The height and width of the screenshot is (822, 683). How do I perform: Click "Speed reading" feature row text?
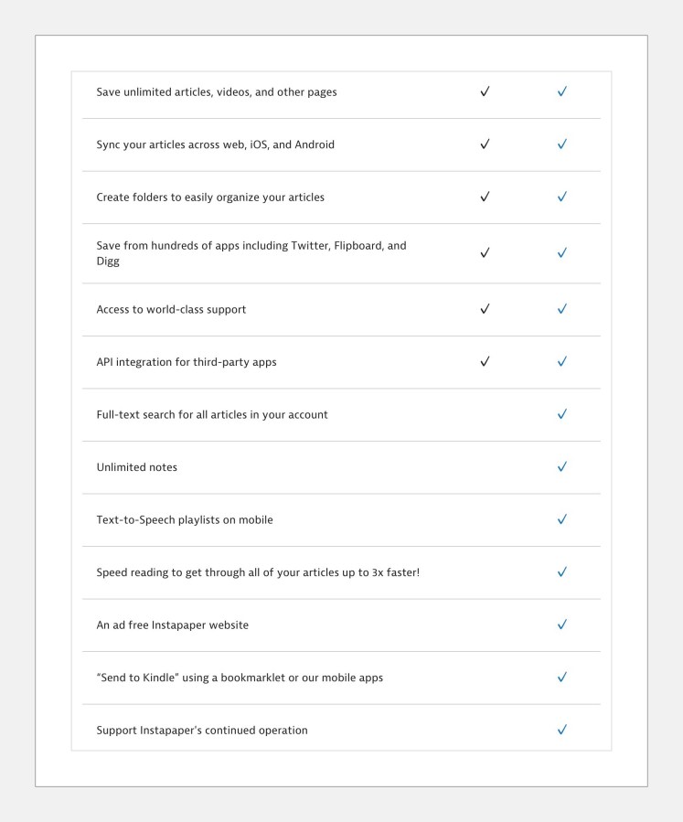click(257, 572)
